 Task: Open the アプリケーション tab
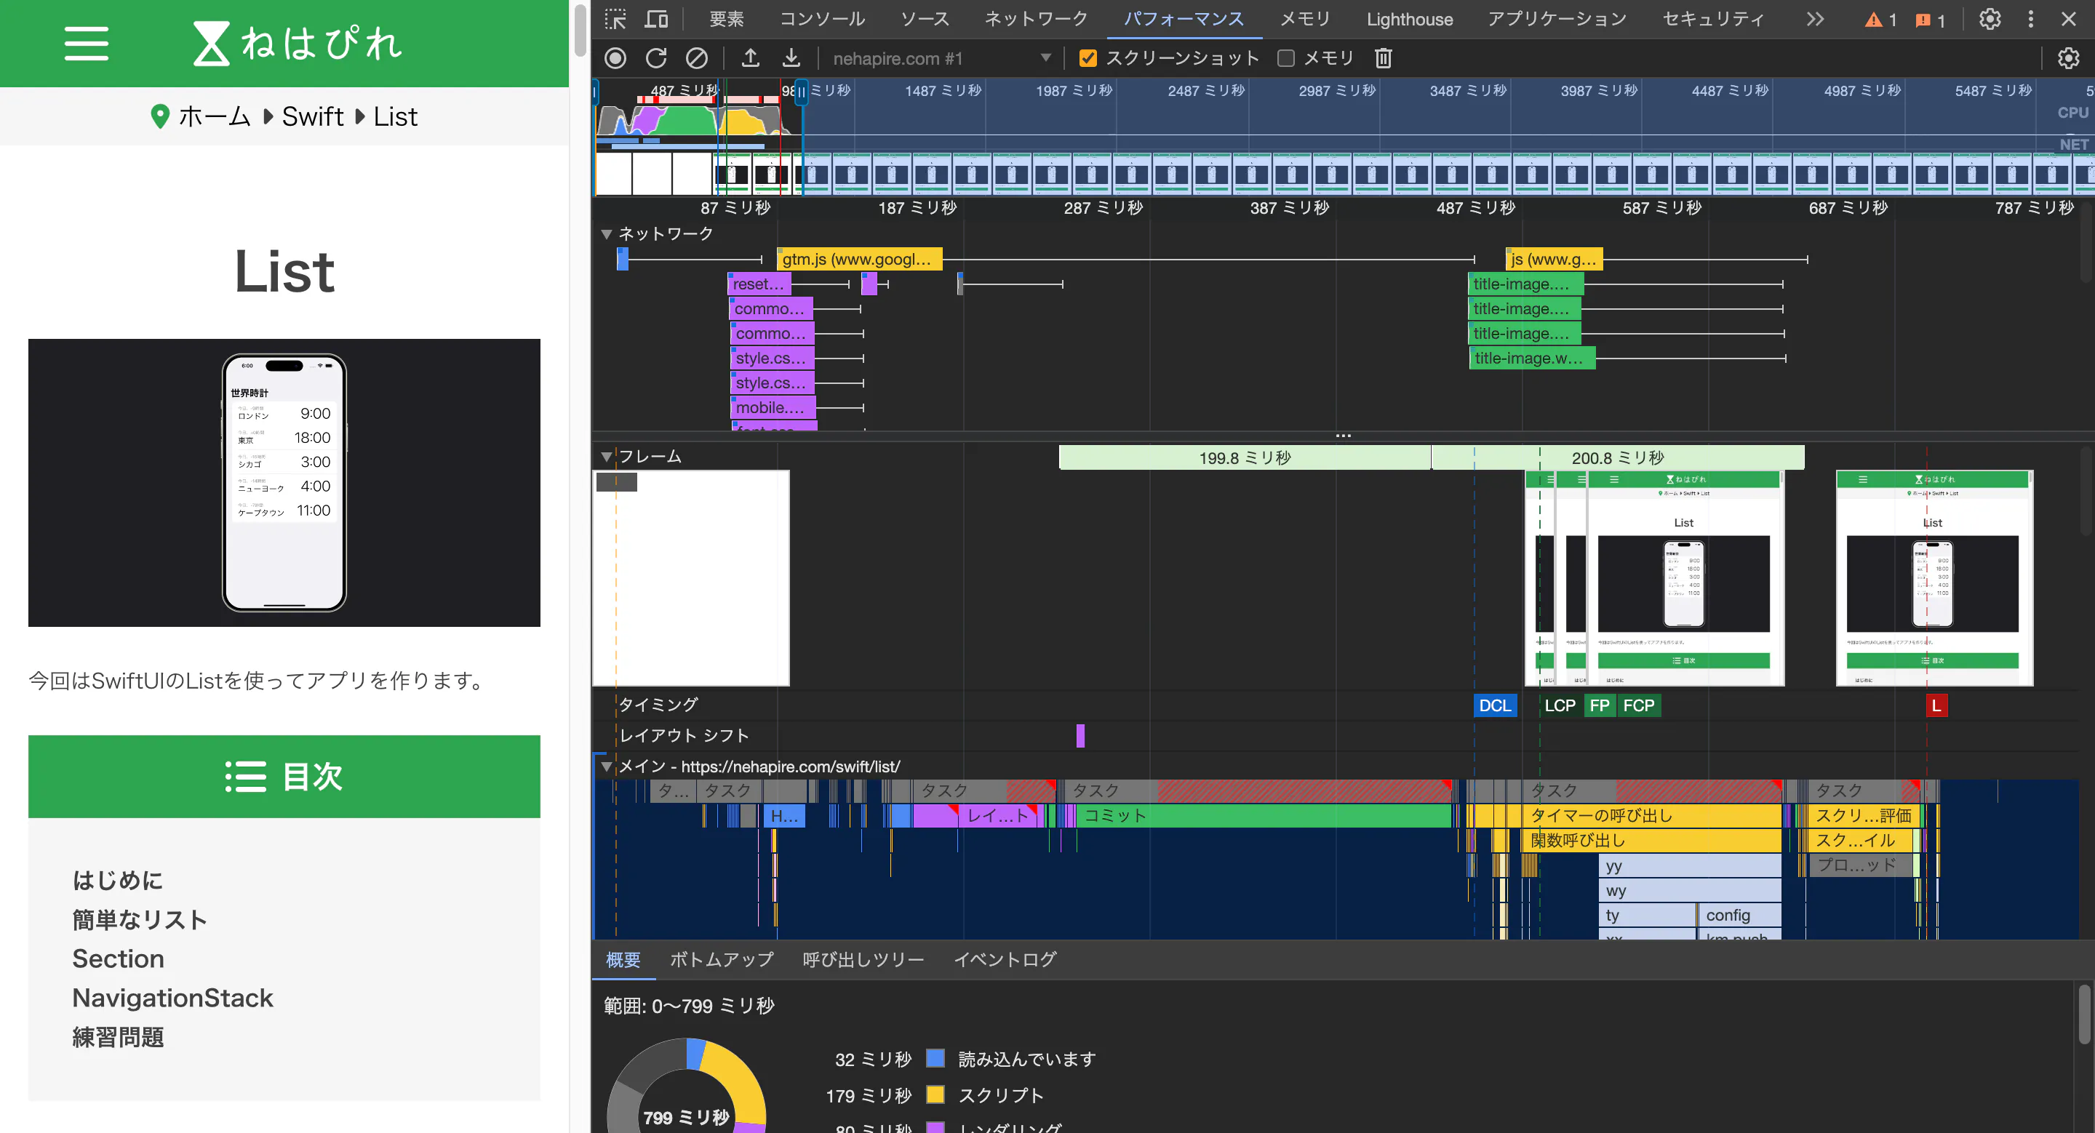point(1557,19)
